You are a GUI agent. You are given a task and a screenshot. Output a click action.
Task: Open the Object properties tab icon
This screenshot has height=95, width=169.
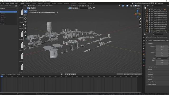pyautogui.click(x=144, y=54)
